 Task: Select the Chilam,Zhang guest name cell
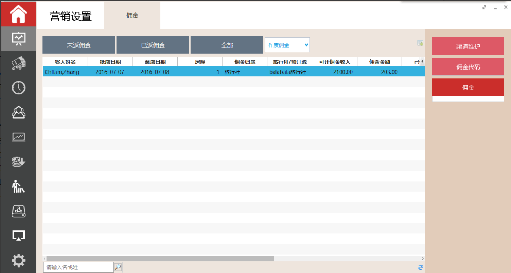65,72
